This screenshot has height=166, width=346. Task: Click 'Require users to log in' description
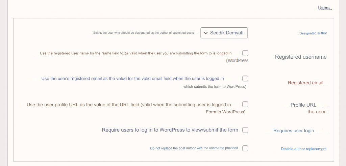tap(170, 130)
